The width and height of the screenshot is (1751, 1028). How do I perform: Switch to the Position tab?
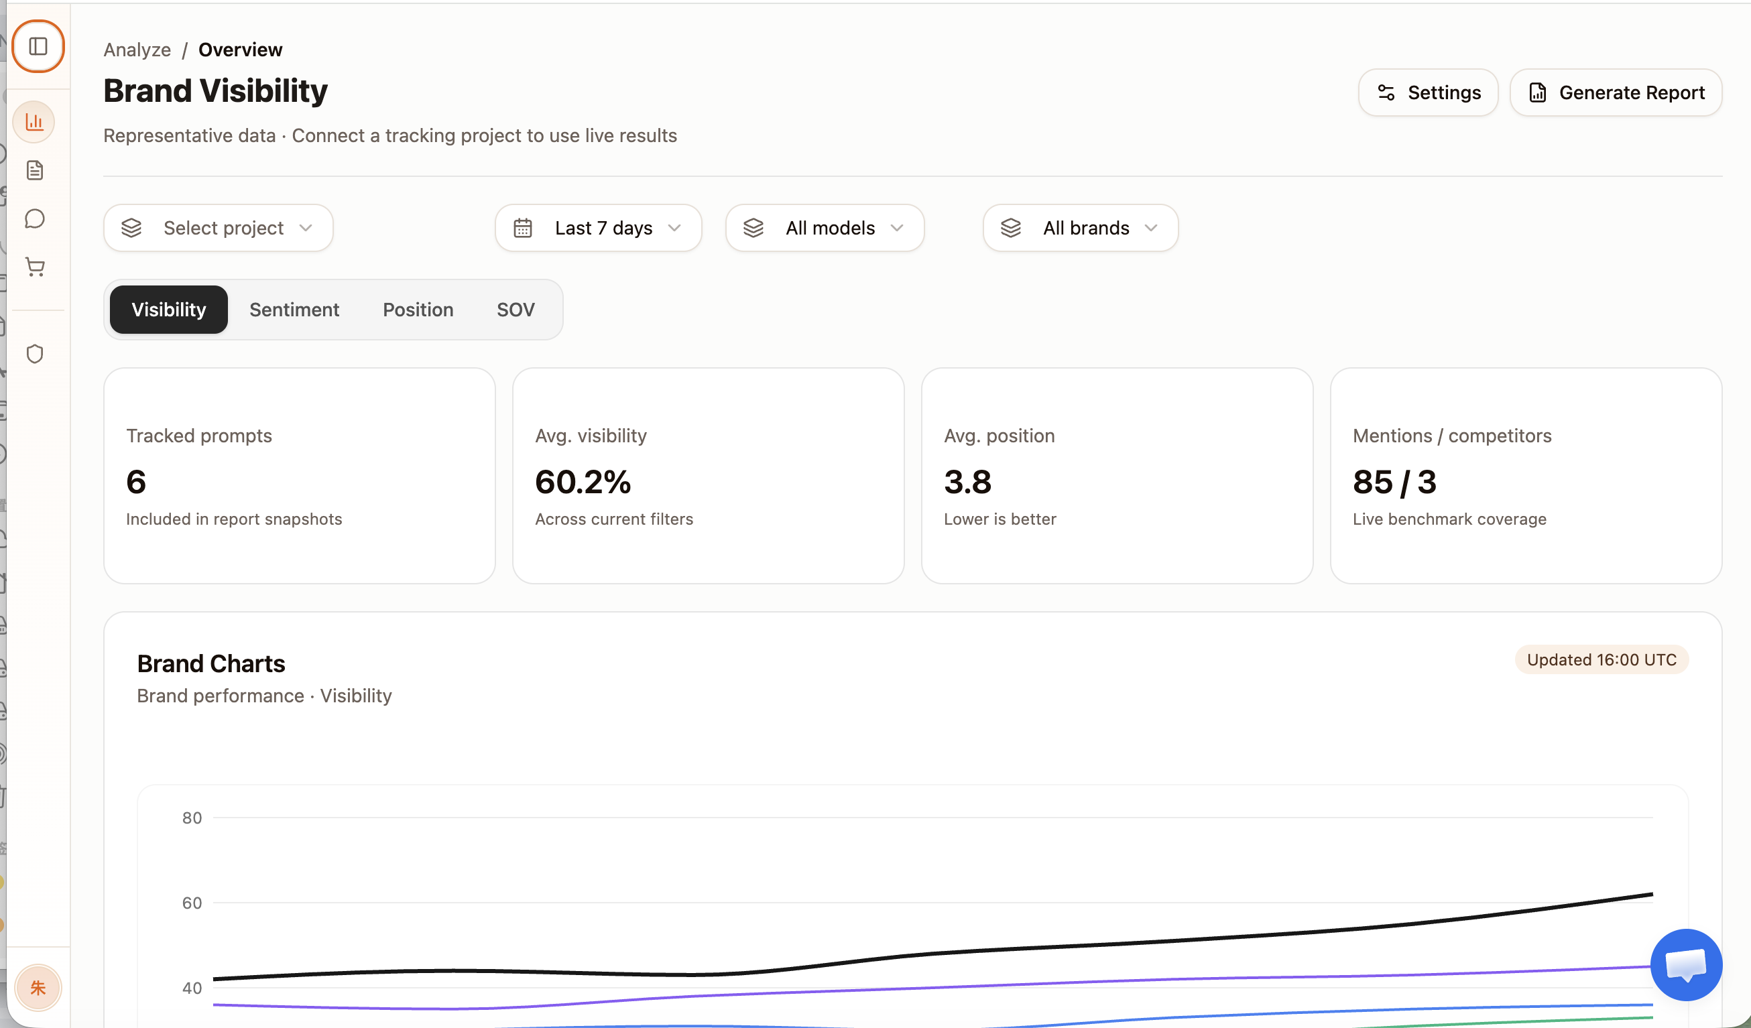coord(418,310)
